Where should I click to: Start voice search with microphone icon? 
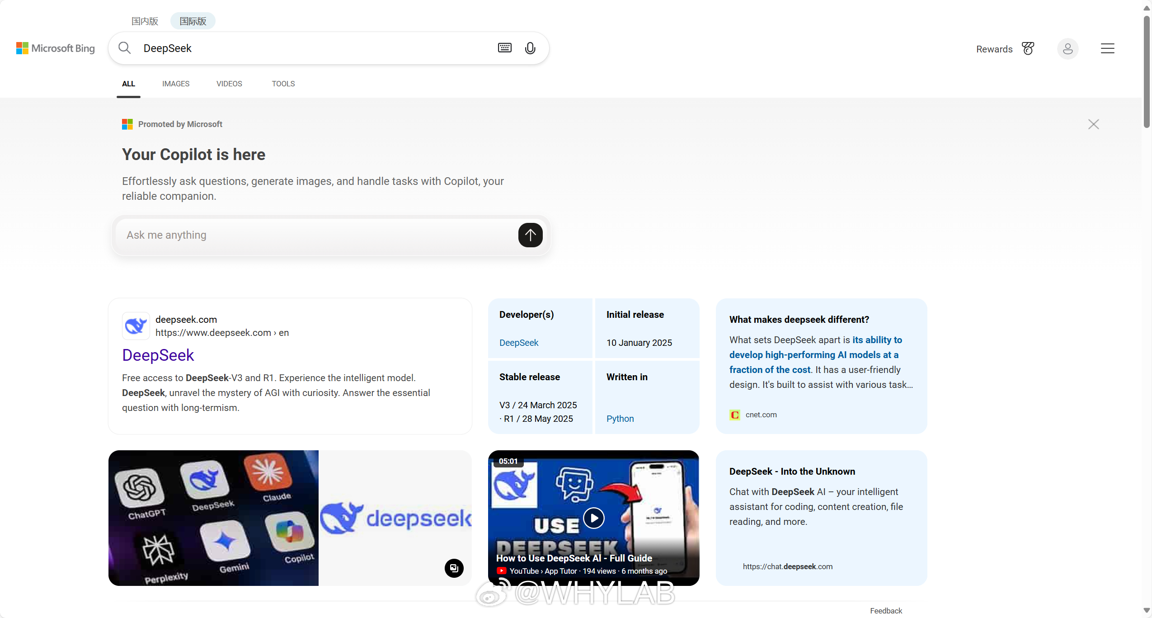point(530,48)
